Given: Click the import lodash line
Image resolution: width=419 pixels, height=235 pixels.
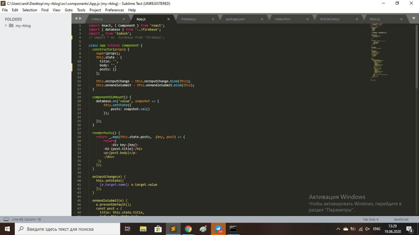Looking at the screenshot, I should click(110, 33).
